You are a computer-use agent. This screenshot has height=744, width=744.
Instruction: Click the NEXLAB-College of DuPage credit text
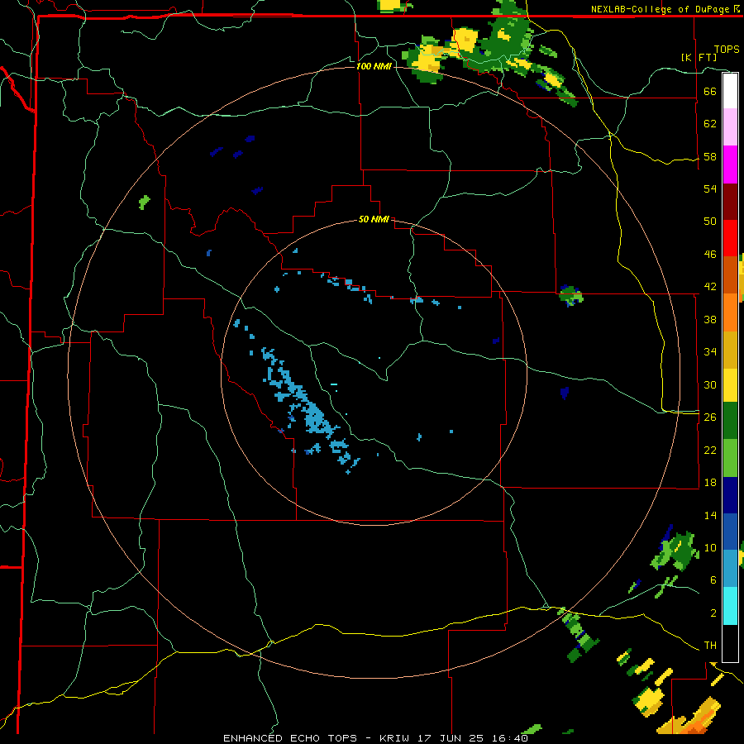tap(664, 9)
